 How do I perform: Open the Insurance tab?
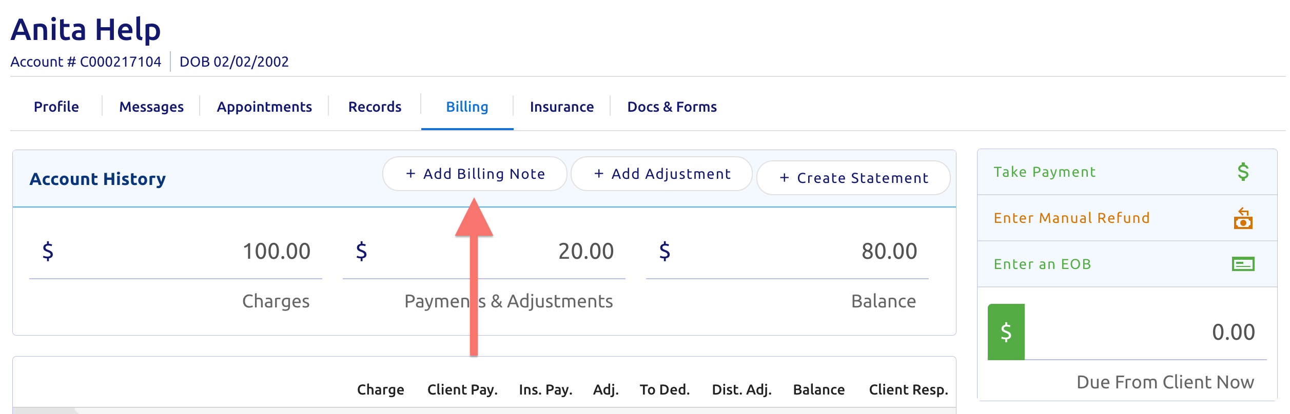[562, 107]
